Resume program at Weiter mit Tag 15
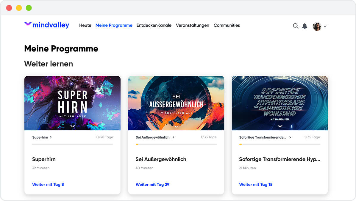356x201 pixels. click(x=256, y=184)
